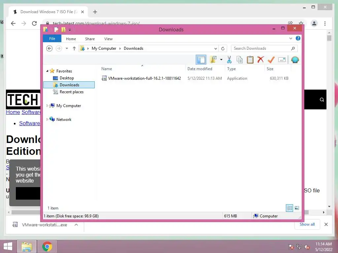Collapse the Favorites tree group
Image resolution: width=338 pixels, height=253 pixels.
click(x=47, y=71)
